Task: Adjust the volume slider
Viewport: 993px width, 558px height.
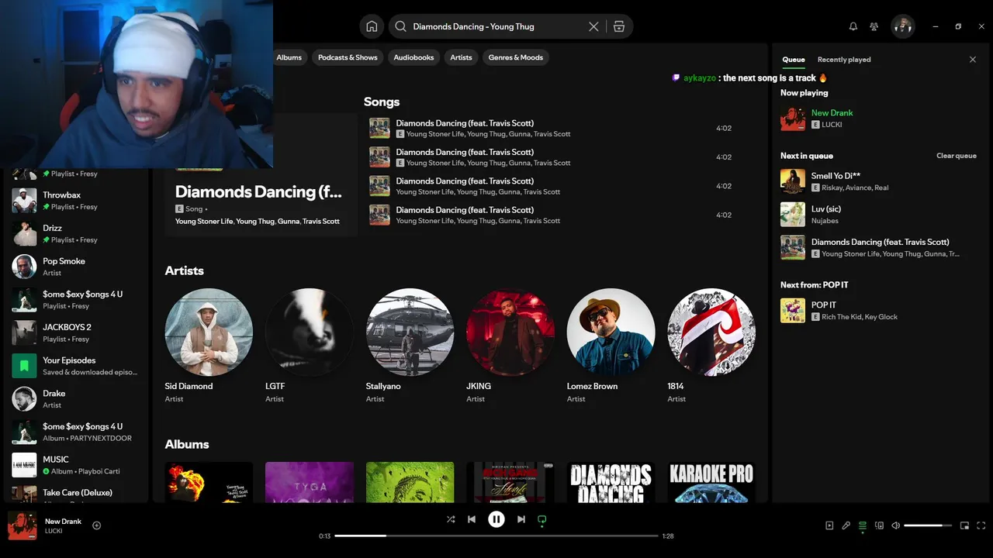Action: pos(928,525)
